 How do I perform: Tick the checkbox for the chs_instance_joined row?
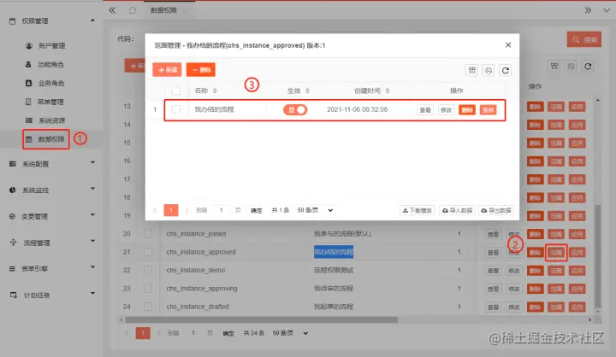point(148,234)
